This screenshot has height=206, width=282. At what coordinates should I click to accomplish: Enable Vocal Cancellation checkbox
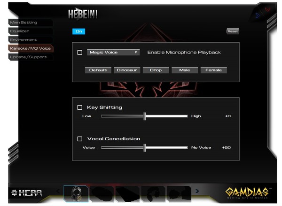click(80, 139)
